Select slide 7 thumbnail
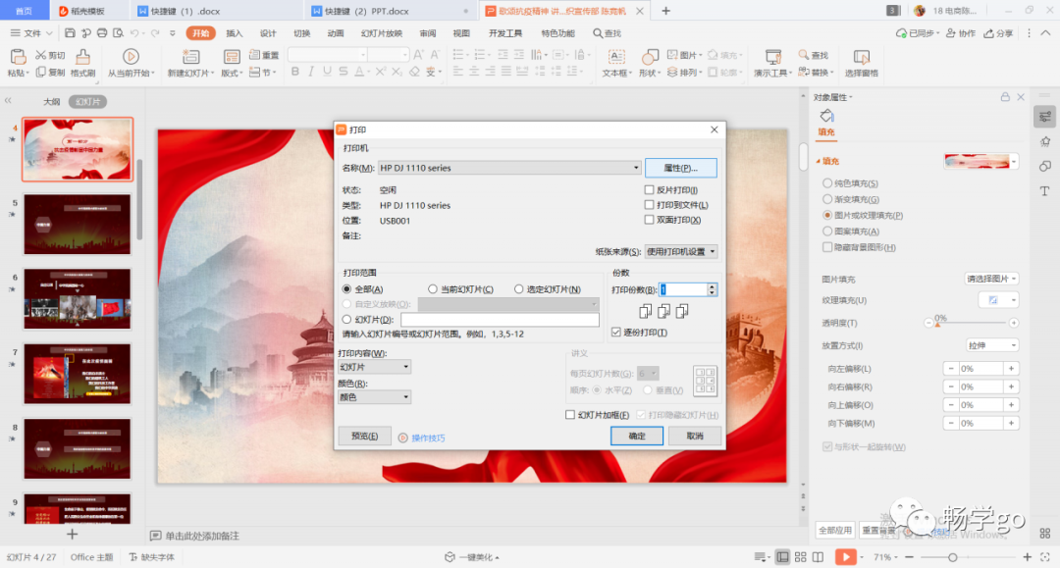1060x568 pixels. pos(78,374)
